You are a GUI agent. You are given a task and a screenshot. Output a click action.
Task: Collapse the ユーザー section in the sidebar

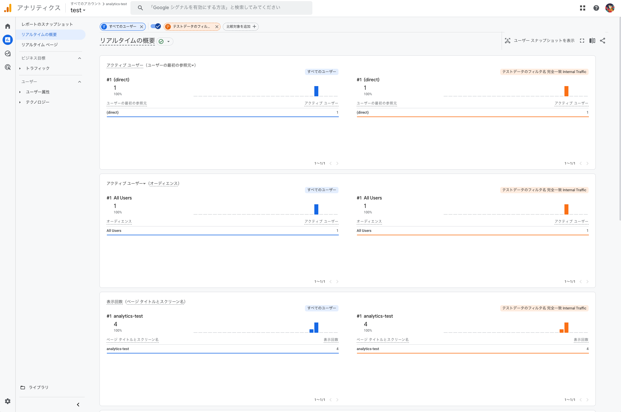click(x=80, y=82)
